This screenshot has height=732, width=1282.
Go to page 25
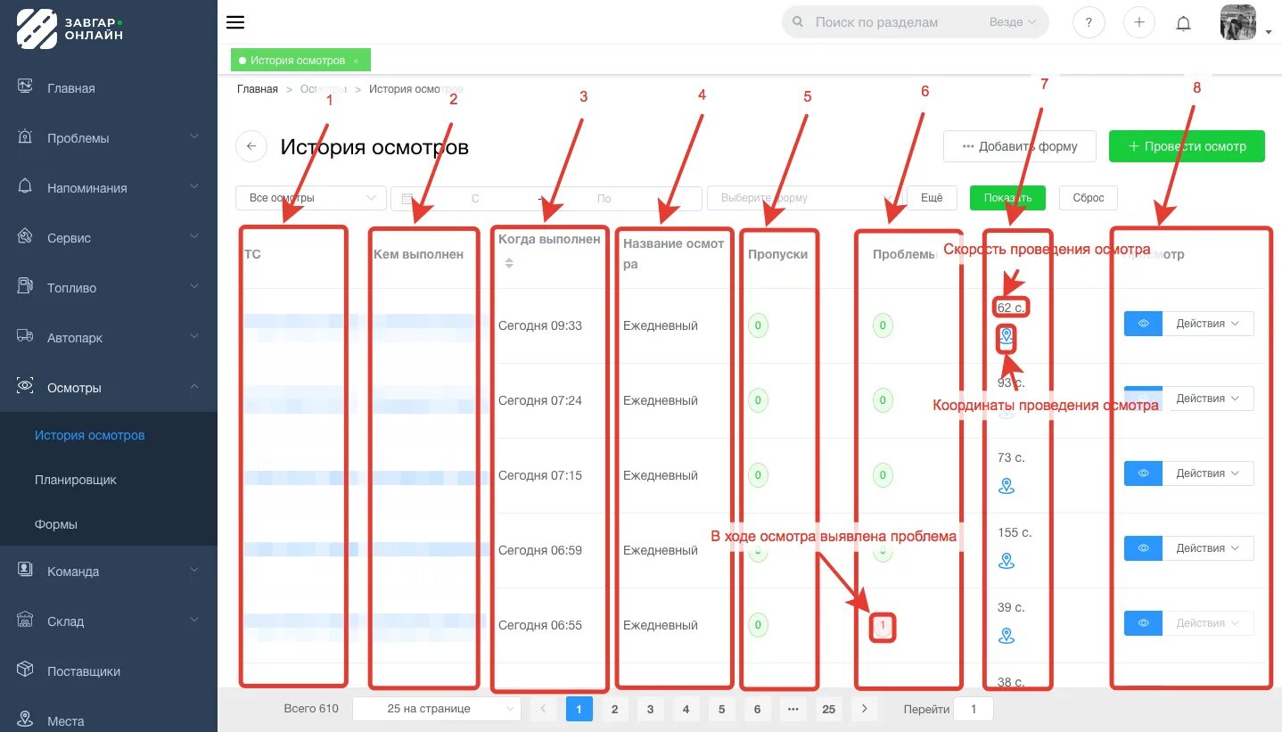(828, 710)
